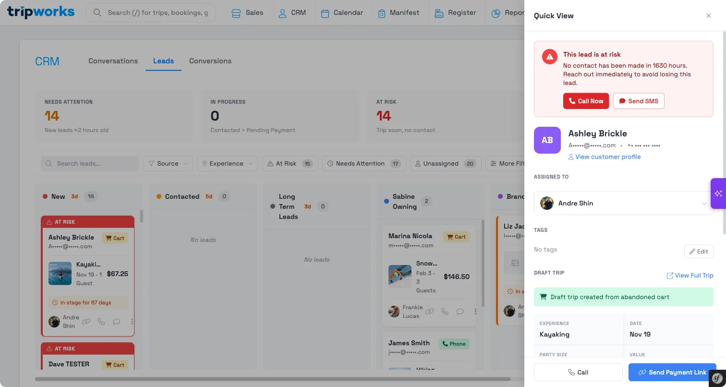Click phone icon on Ashley Brickle card
The image size is (726, 387).
pos(101,322)
